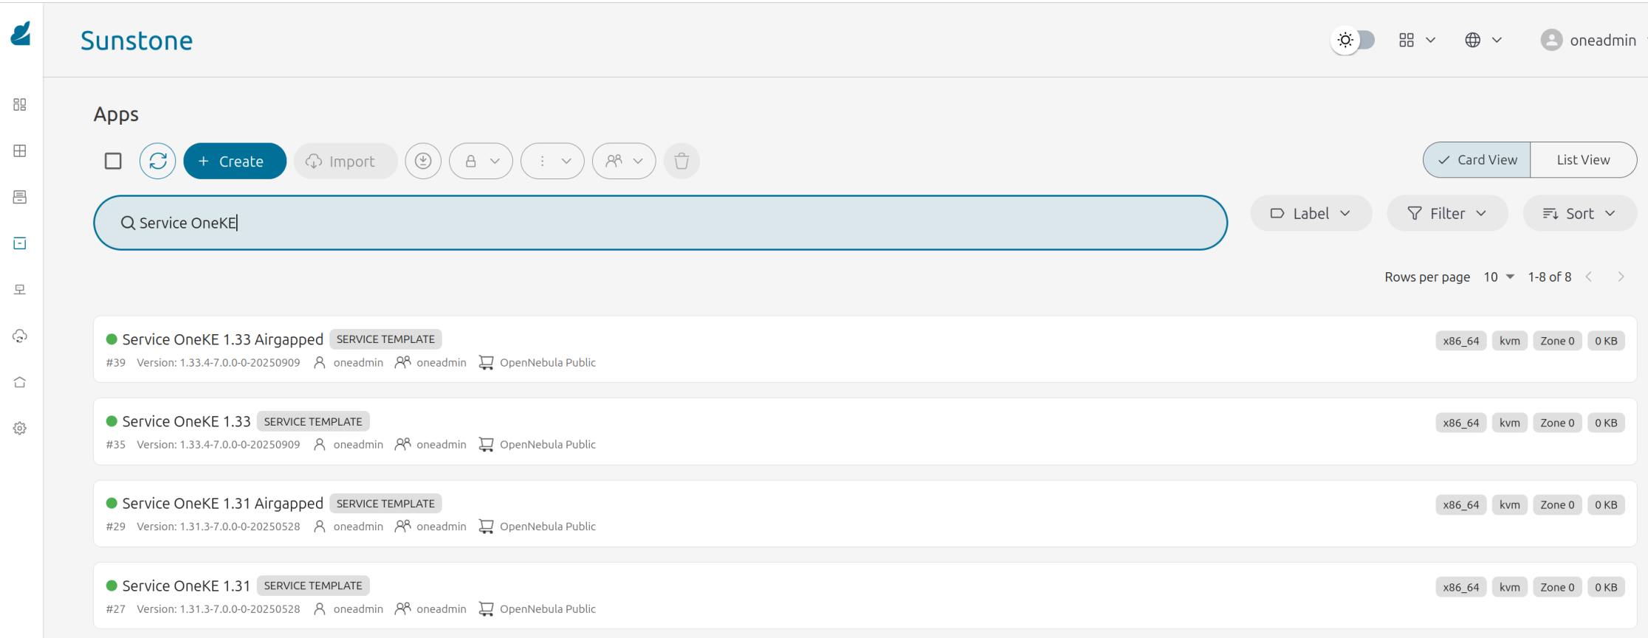Change rows per page dropdown
The height and width of the screenshot is (638, 1648).
pos(1499,277)
